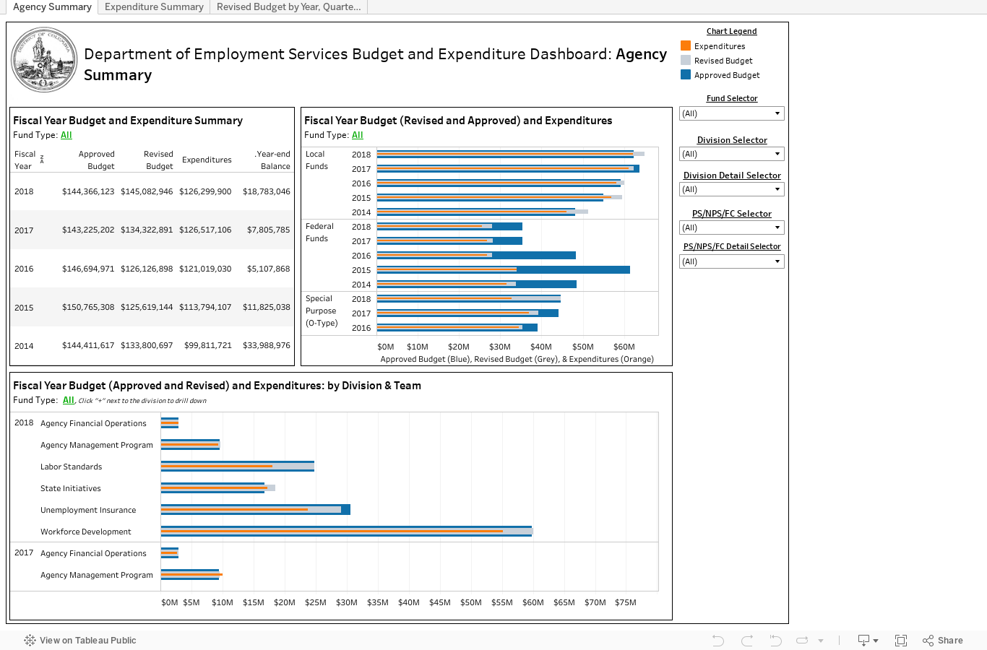The height and width of the screenshot is (650, 987).
Task: Click the Revert icon in the bottom toolbar
Action: tap(775, 640)
